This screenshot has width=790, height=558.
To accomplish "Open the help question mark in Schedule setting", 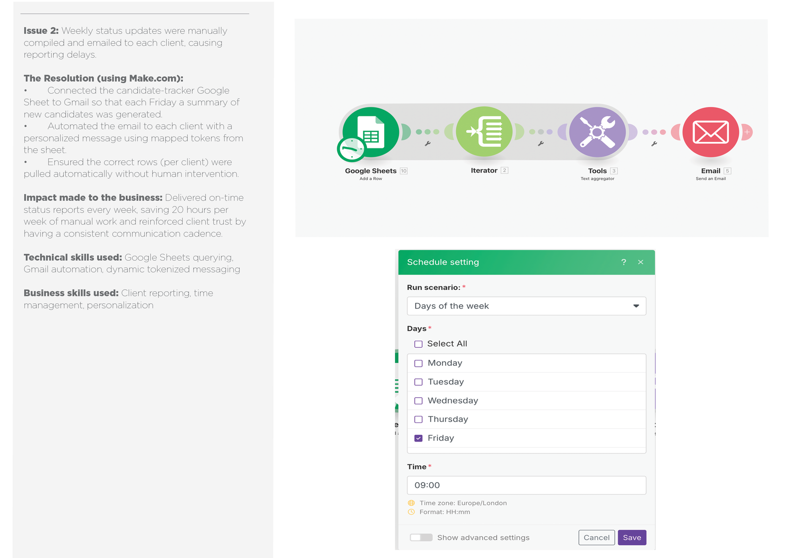I will tap(624, 262).
